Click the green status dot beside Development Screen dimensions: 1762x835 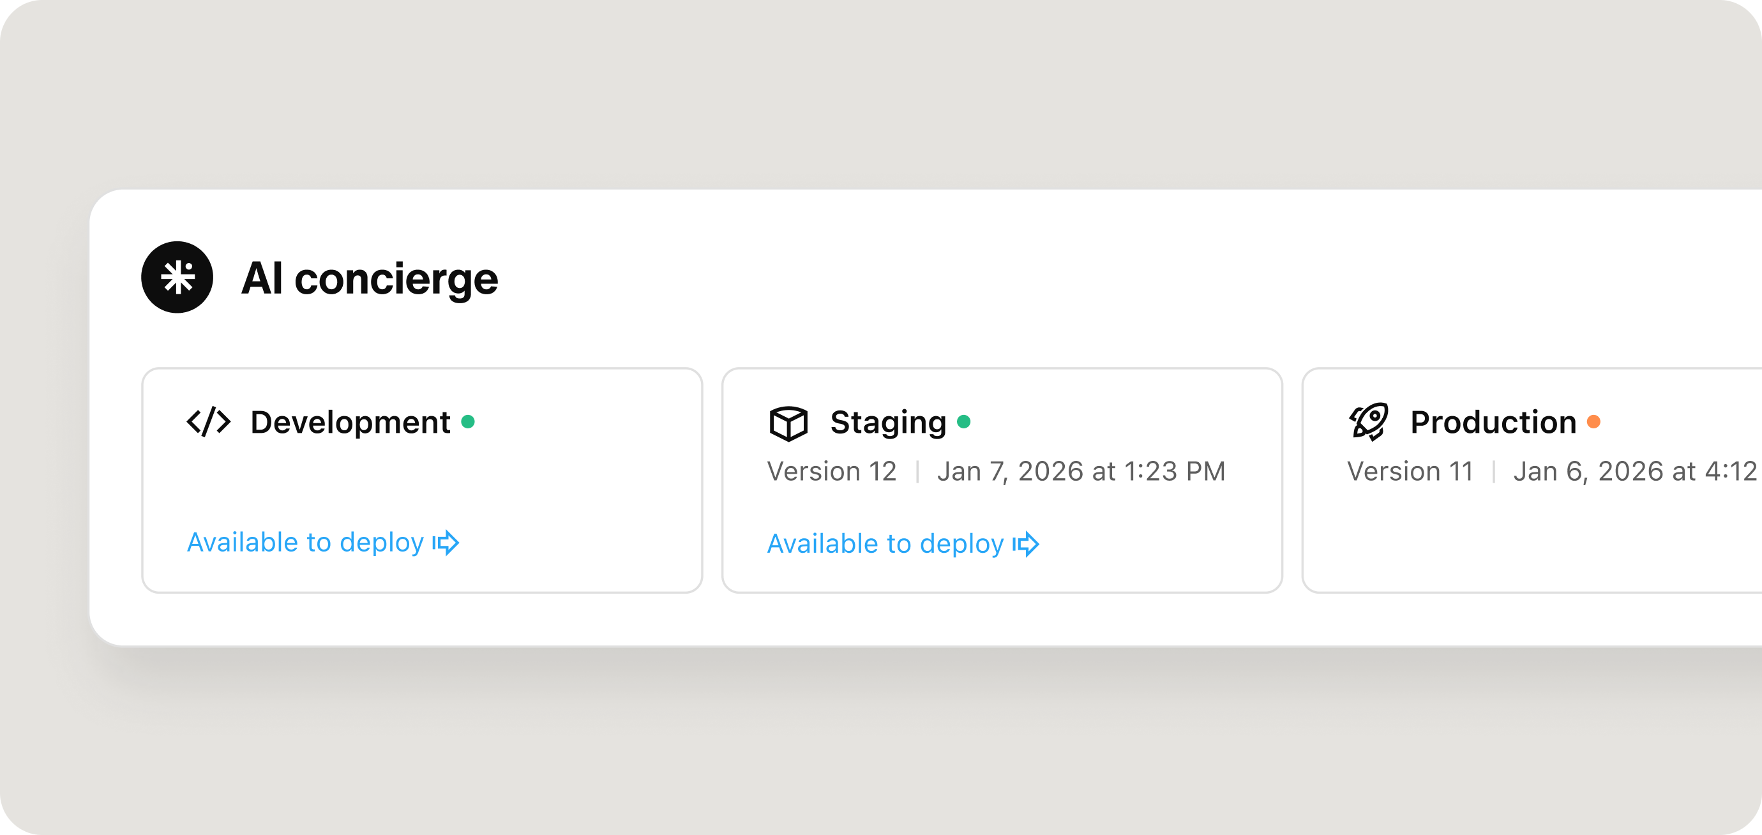click(x=468, y=421)
